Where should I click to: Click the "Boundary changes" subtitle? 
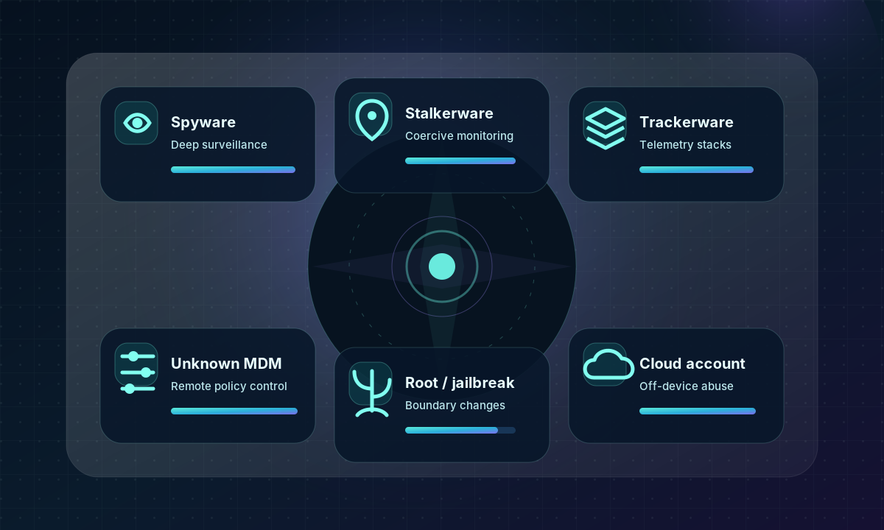(455, 406)
